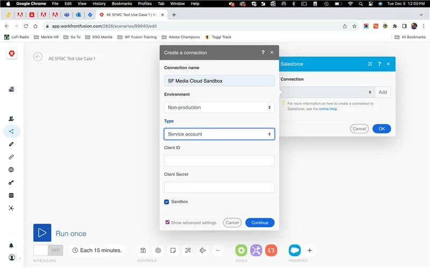Open the Teams icon in sidebar
This screenshot has height=268, width=430.
(x=11, y=118)
